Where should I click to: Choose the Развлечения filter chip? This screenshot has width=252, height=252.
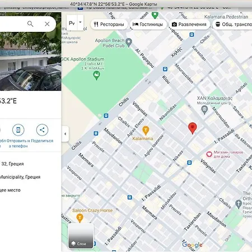coord(189,24)
